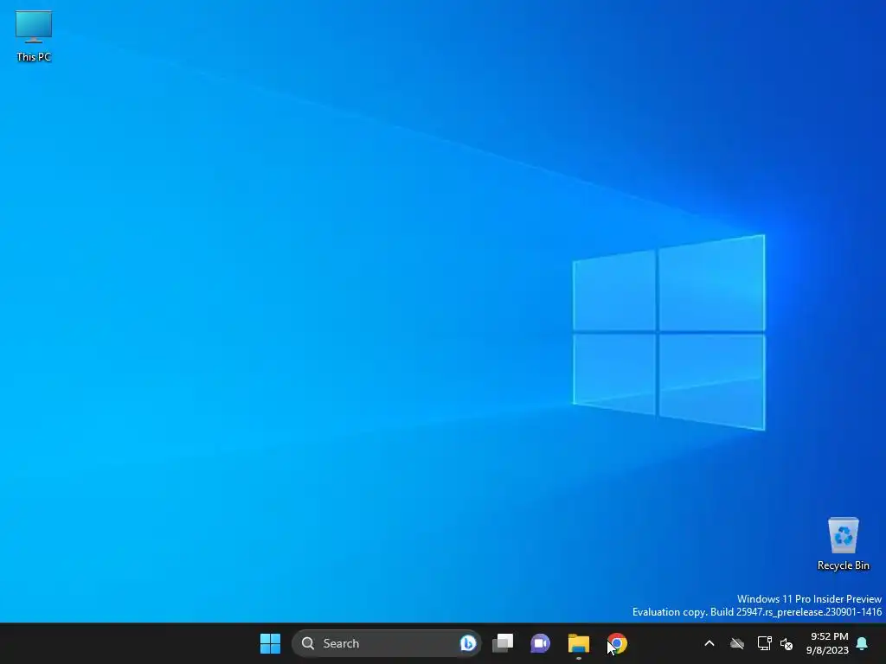This screenshot has width=886, height=664.
Task: Open Bing Chat from the search box
Action: pyautogui.click(x=468, y=643)
